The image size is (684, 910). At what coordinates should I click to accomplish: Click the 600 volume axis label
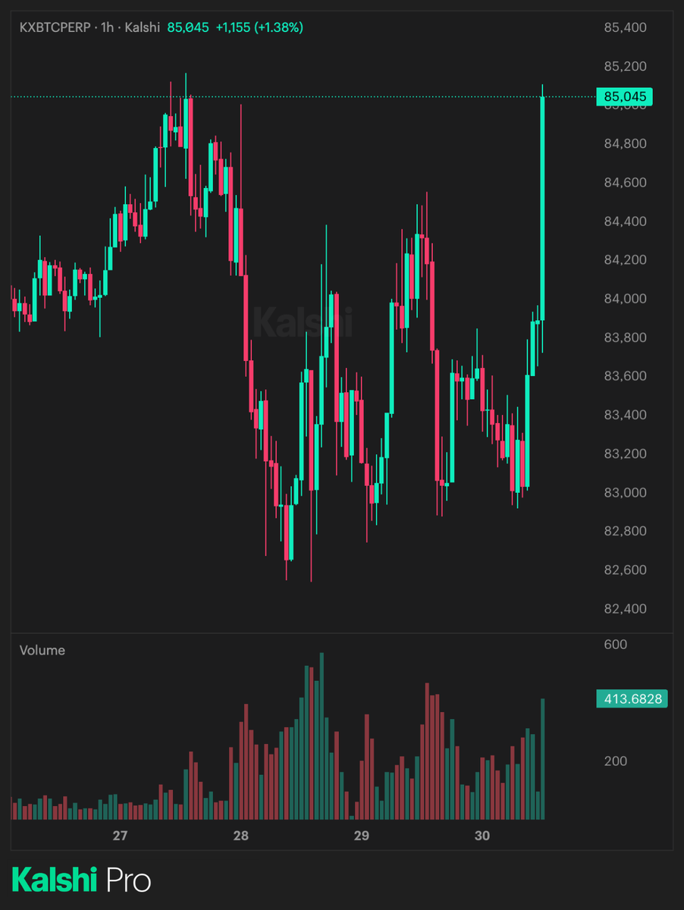click(616, 645)
